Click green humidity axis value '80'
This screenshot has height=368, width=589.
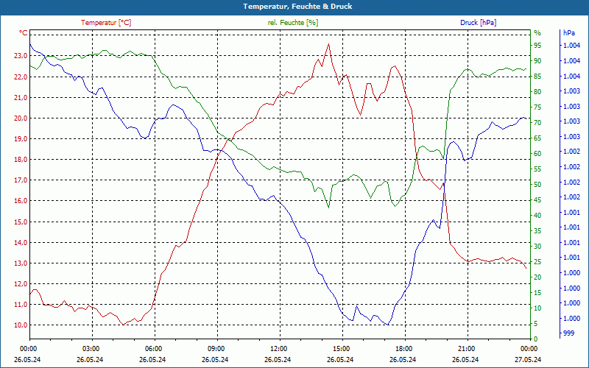(537, 91)
